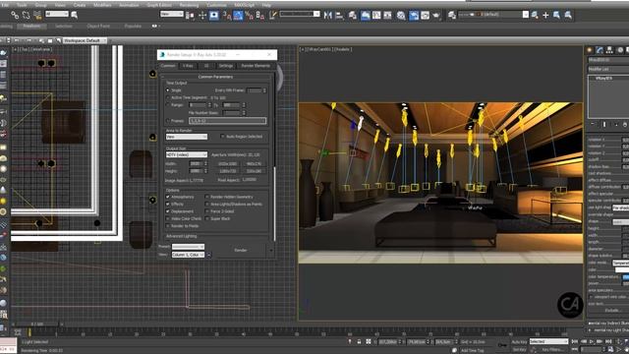
Task: Open the Hierarchy command panel tab
Action: (609, 50)
